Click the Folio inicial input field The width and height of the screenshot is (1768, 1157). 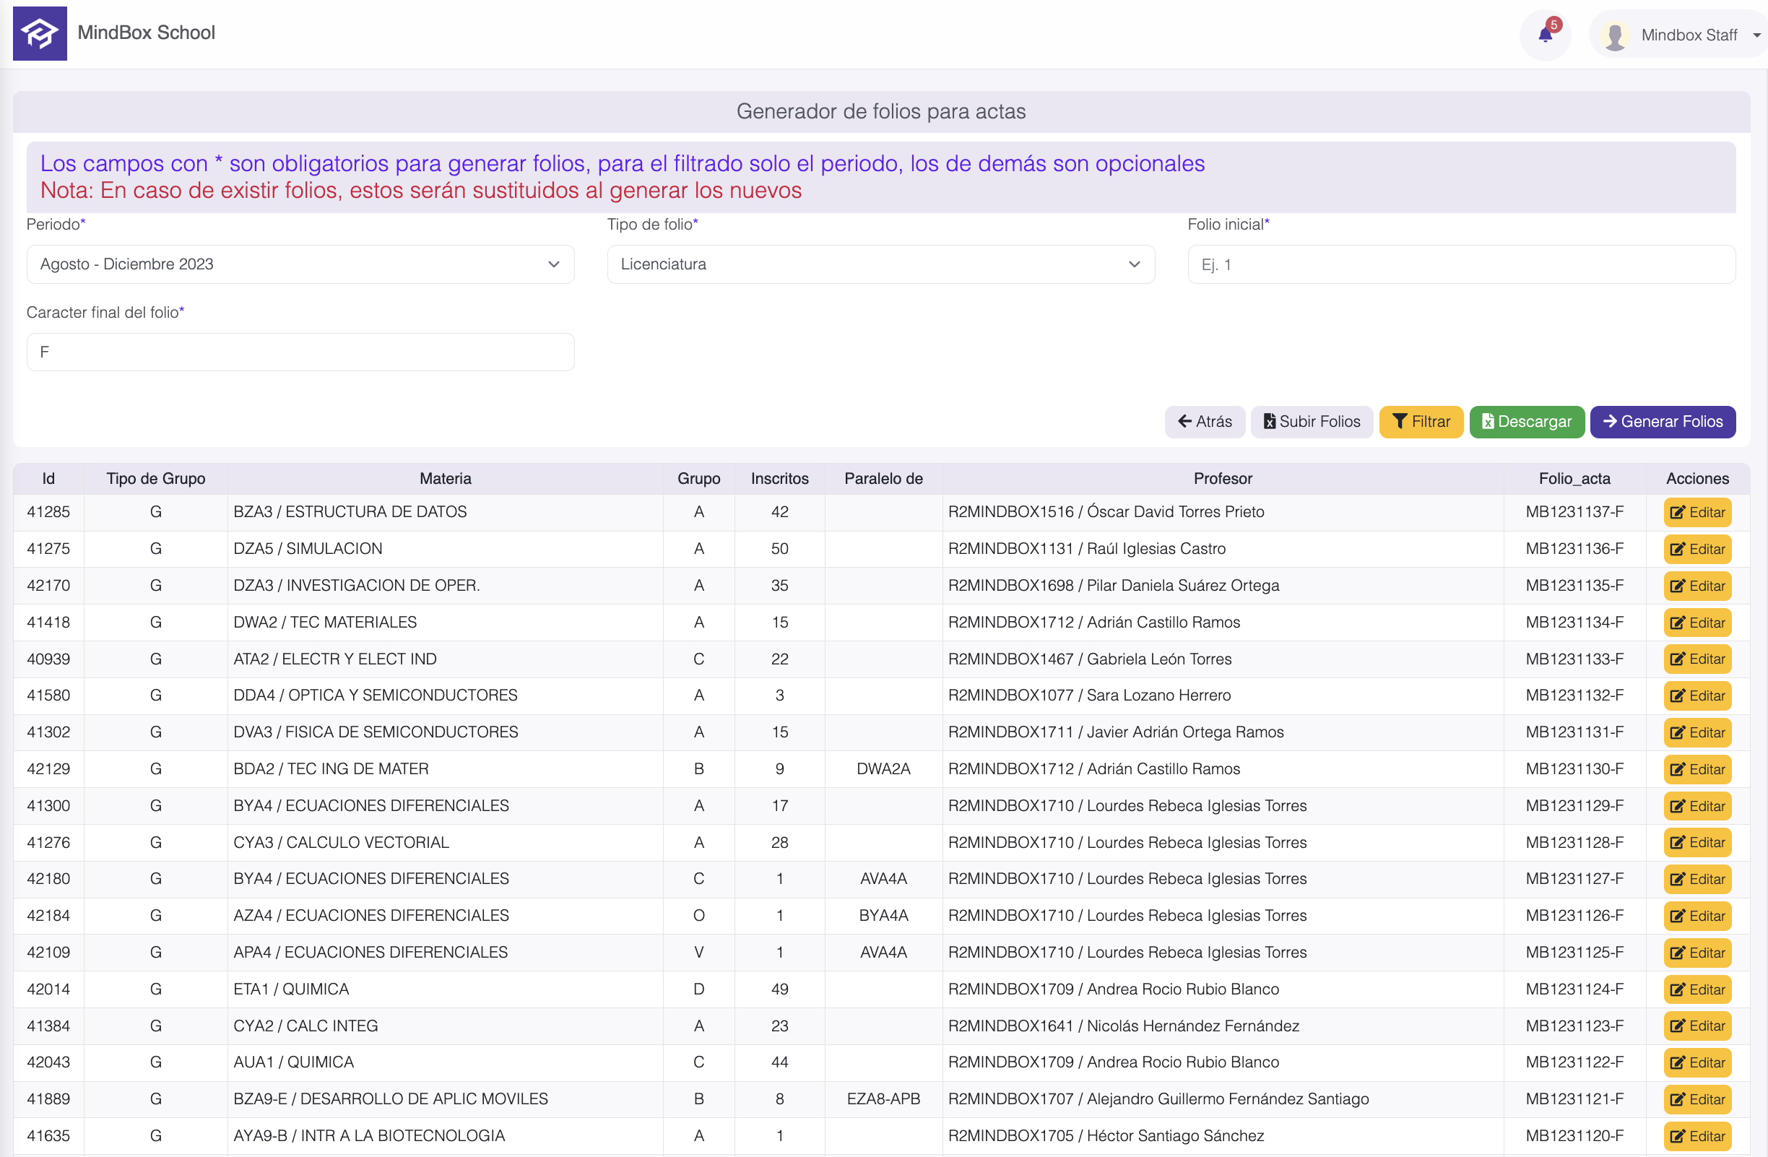tap(1460, 264)
